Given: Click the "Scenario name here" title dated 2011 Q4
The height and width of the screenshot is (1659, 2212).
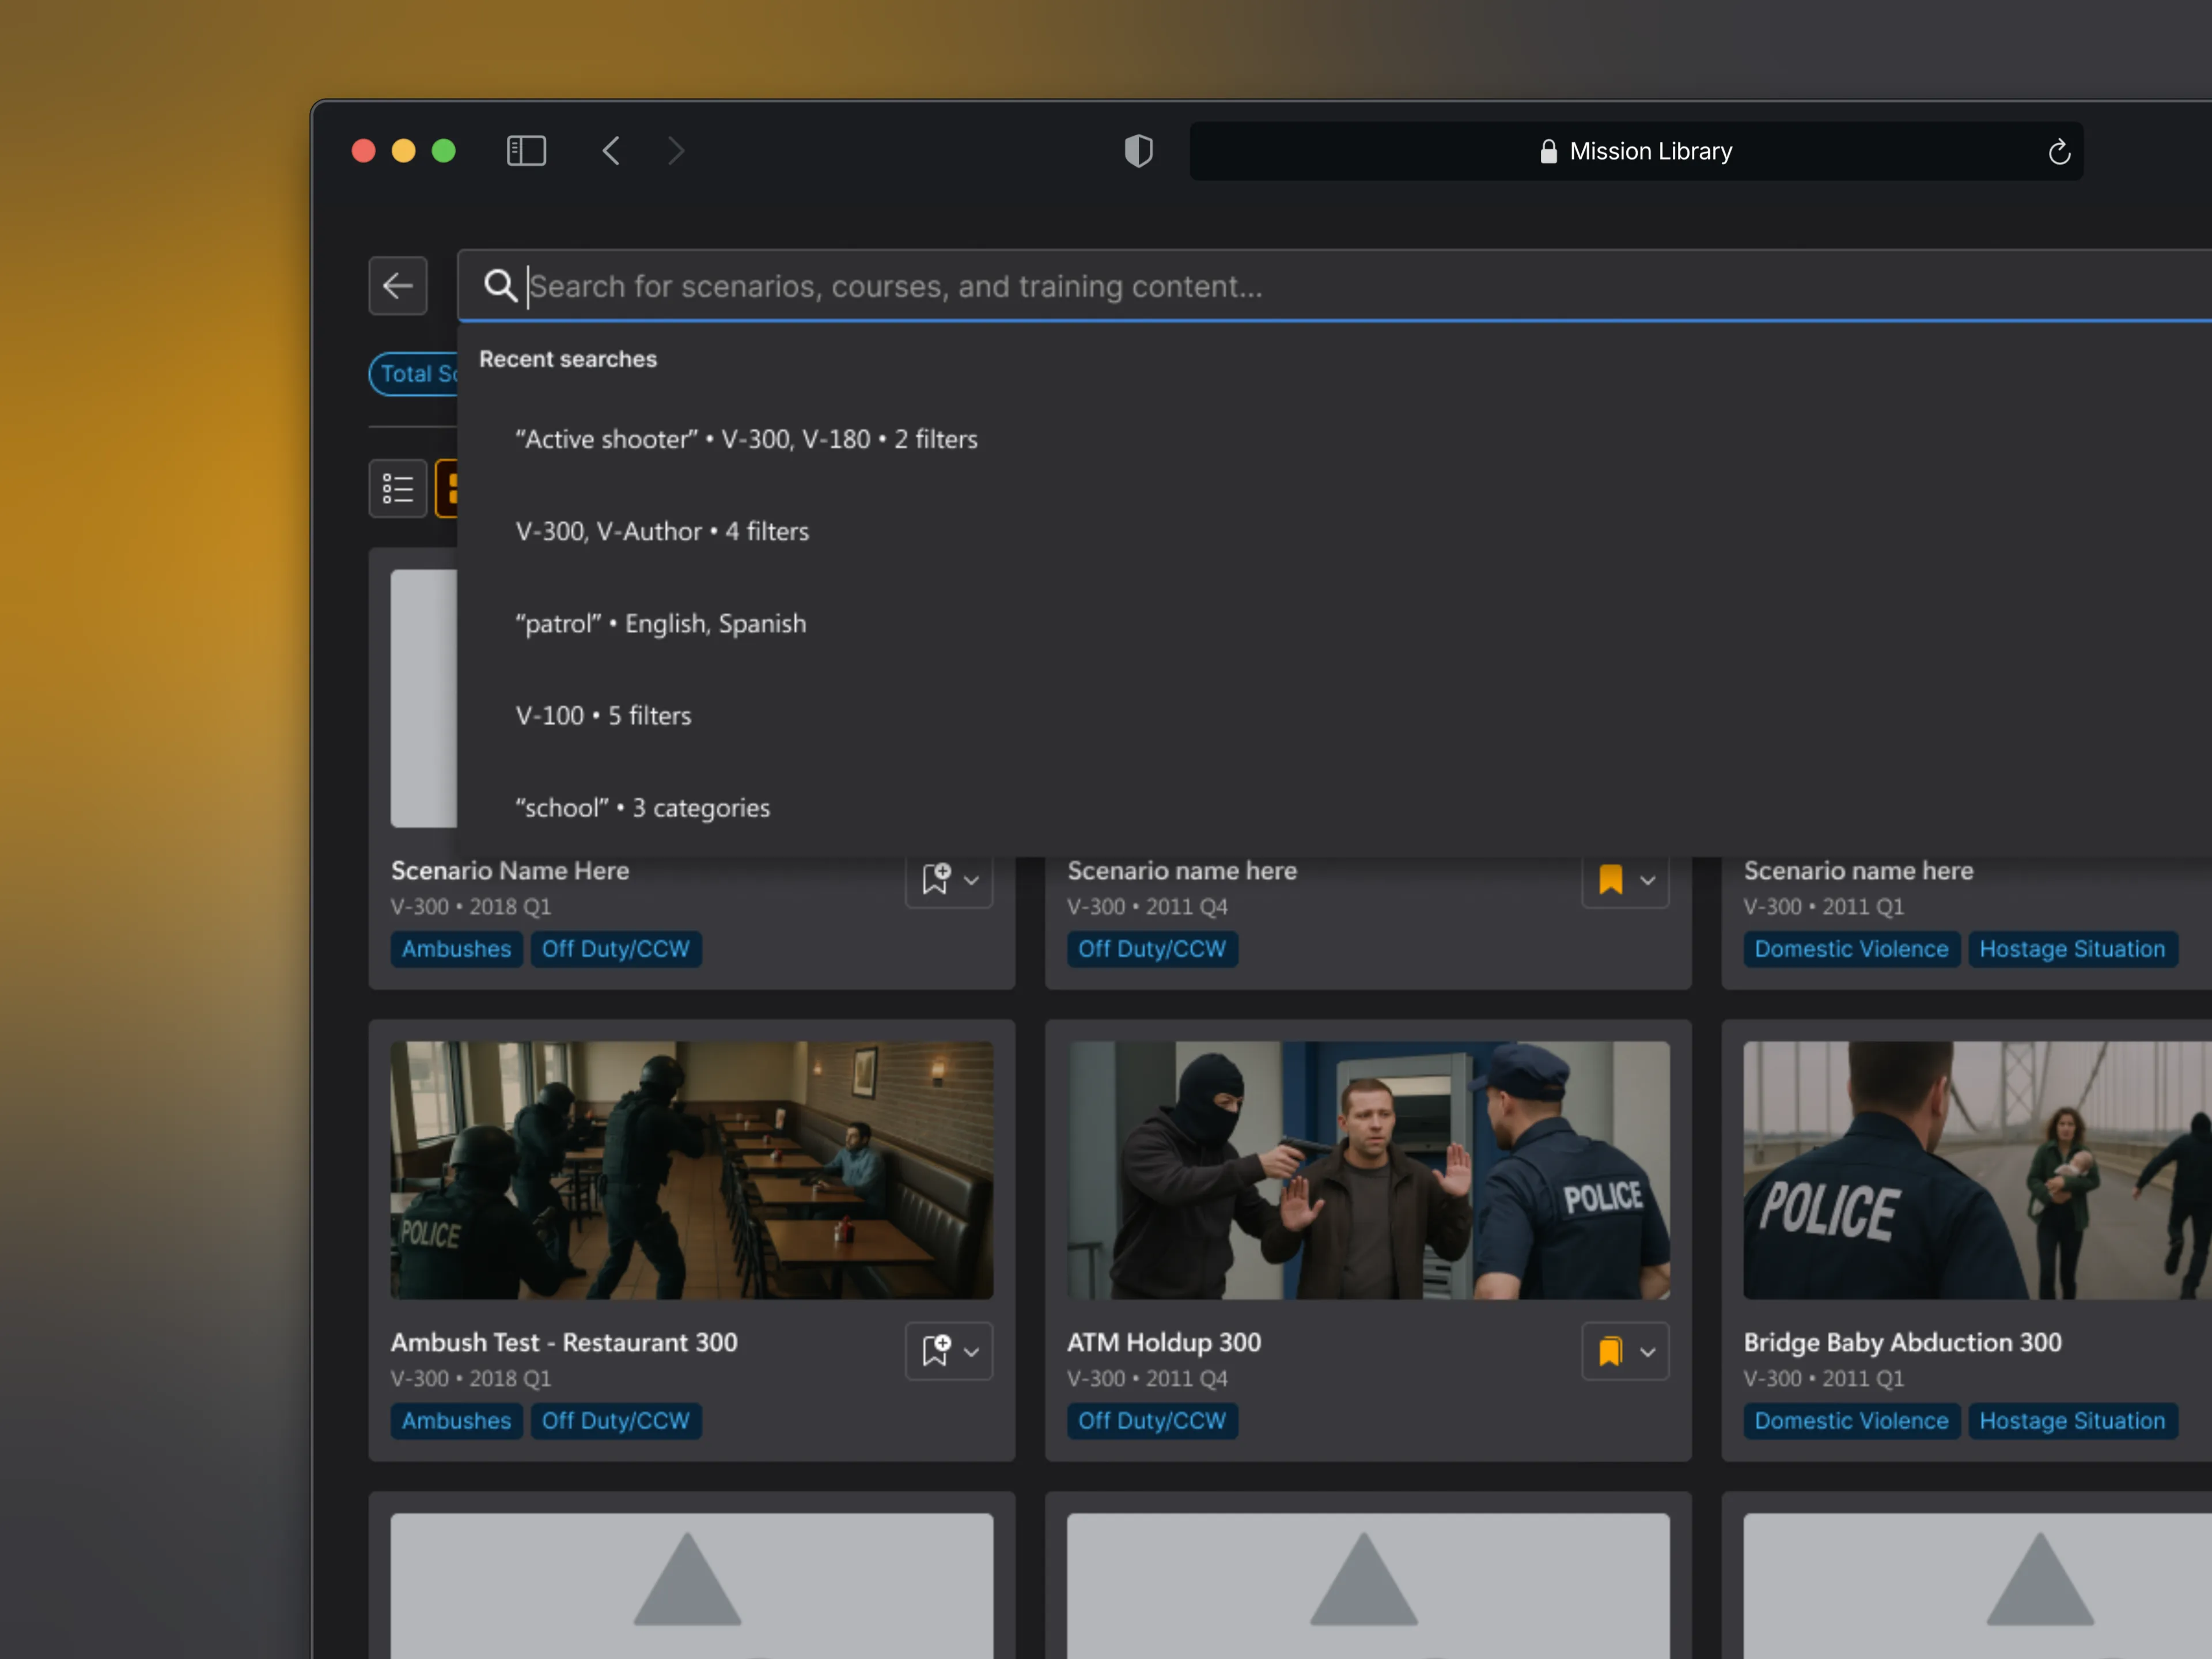Looking at the screenshot, I should pos(1182,871).
